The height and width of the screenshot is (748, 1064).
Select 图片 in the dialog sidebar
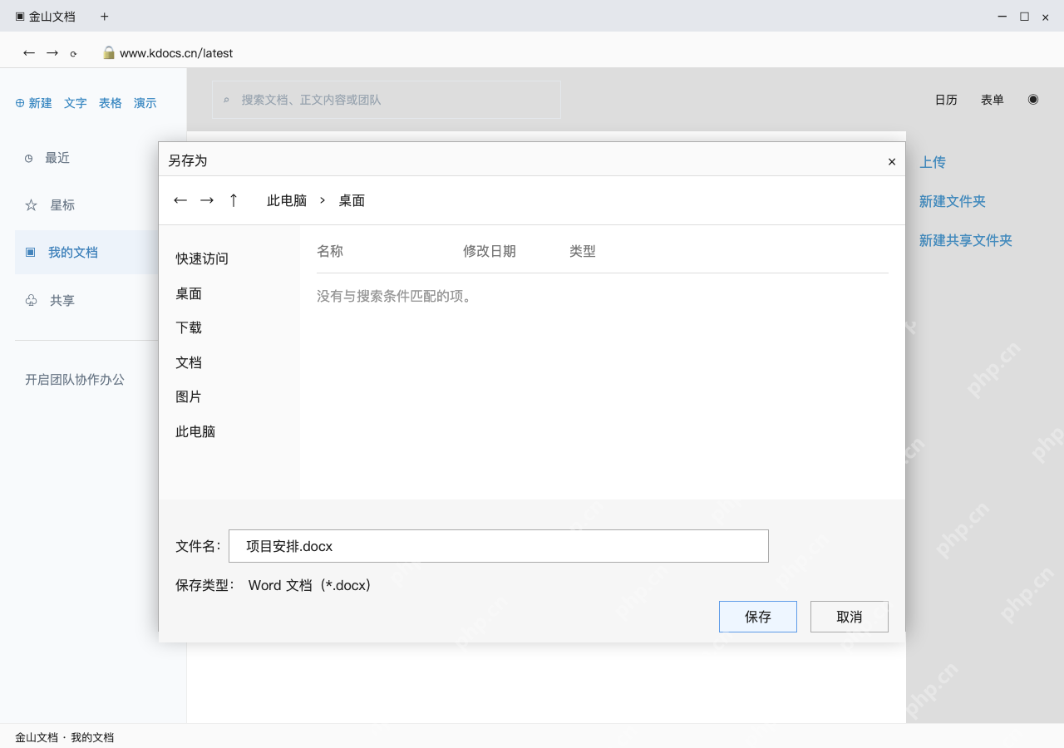tap(189, 396)
